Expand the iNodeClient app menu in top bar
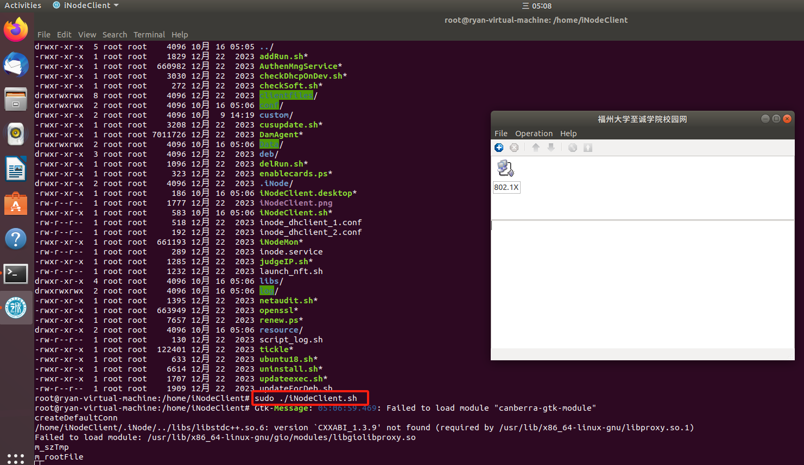 coord(86,5)
